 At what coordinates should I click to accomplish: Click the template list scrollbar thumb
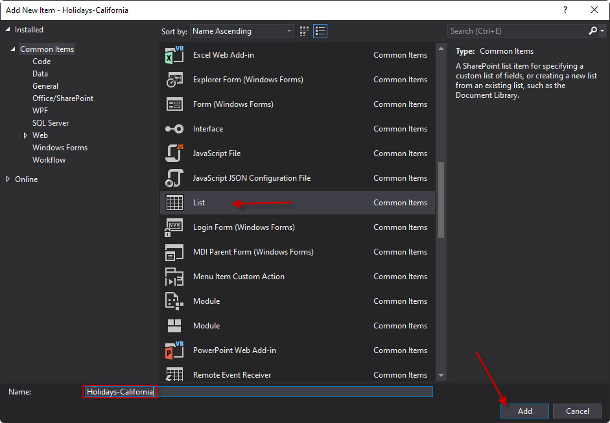tap(441, 199)
